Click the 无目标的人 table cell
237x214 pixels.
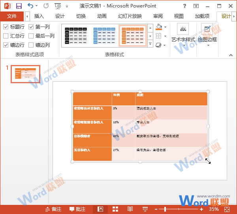point(92,154)
